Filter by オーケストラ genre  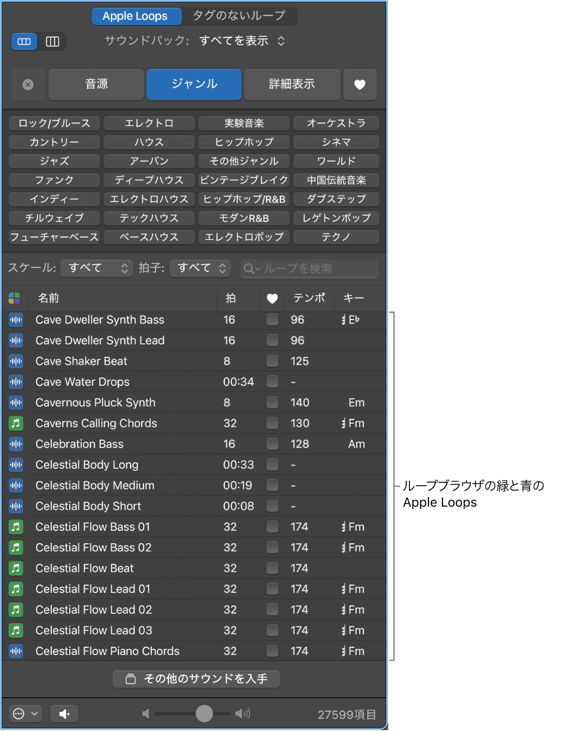336,123
